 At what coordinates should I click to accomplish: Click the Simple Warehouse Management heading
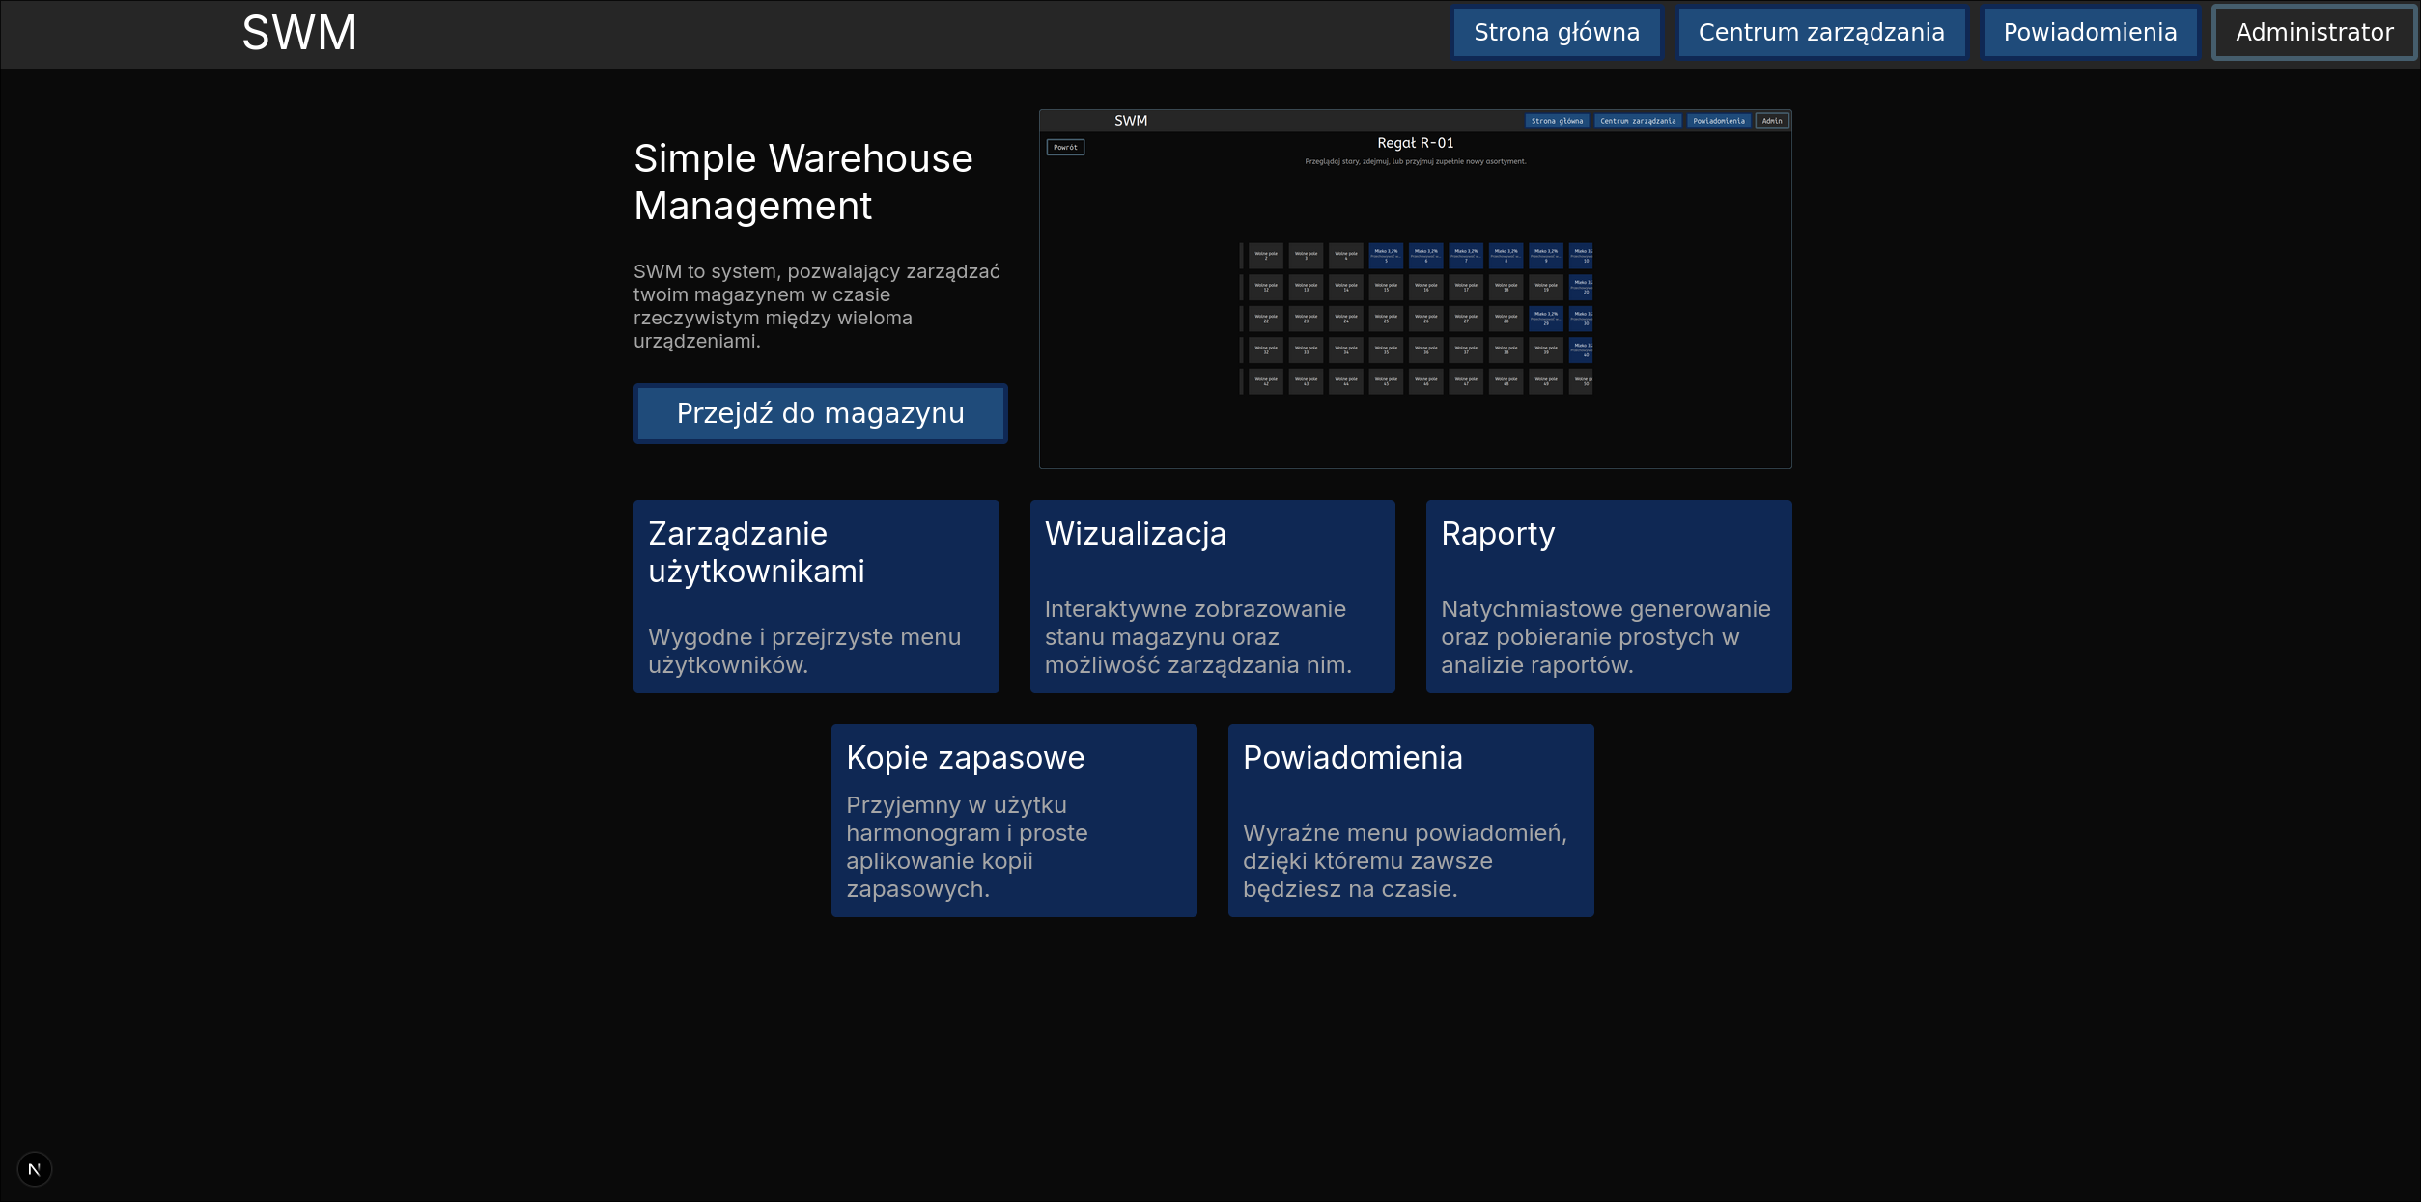[x=802, y=182]
